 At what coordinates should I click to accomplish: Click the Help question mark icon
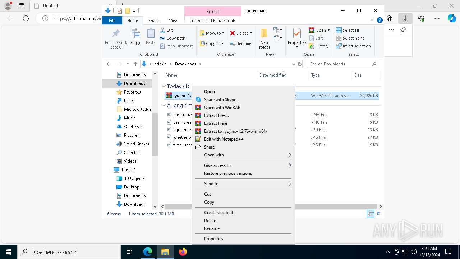[379, 21]
